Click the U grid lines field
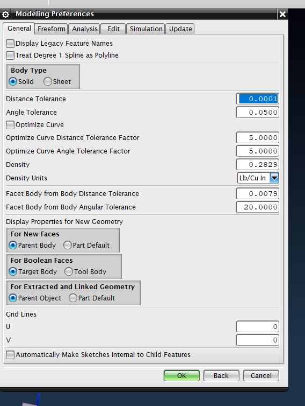This screenshot has height=406, width=305. tap(258, 327)
